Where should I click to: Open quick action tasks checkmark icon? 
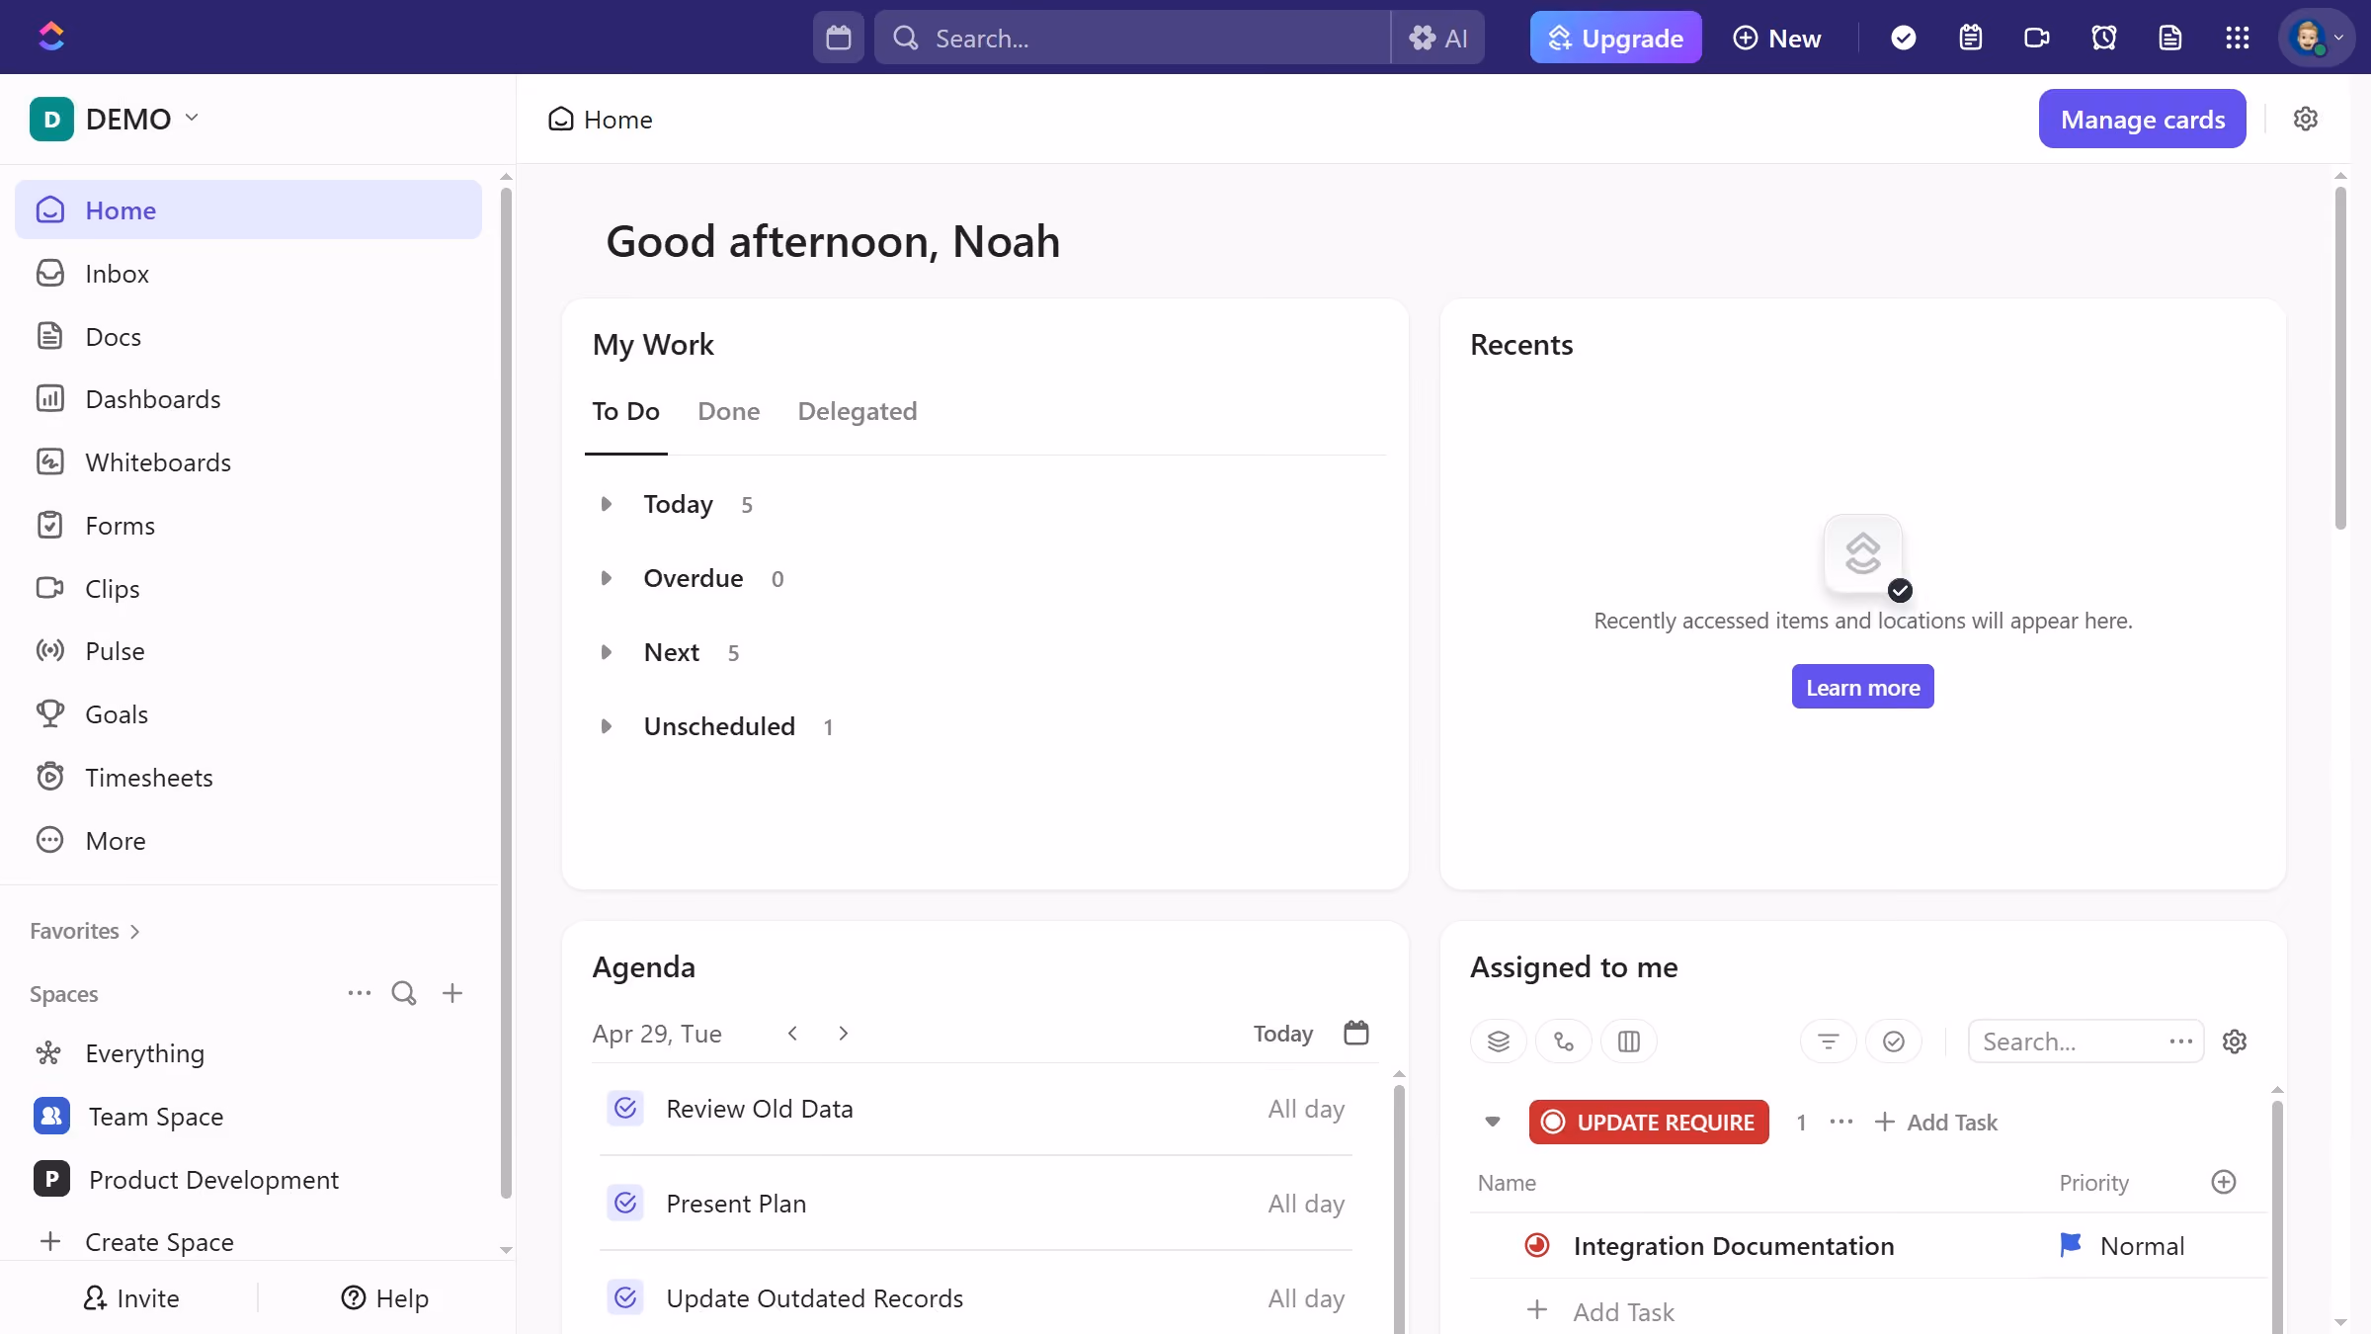click(x=1903, y=38)
